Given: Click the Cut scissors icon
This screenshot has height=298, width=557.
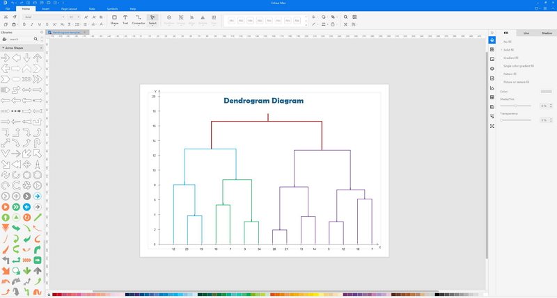Looking at the screenshot, I should (6, 17).
